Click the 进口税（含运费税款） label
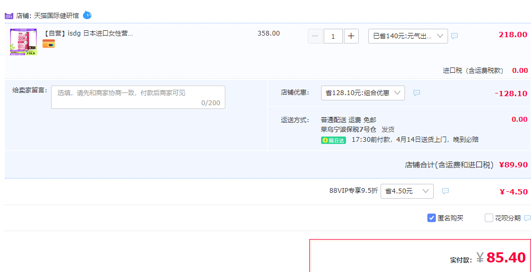This screenshot has width=531, height=272. click(x=473, y=70)
